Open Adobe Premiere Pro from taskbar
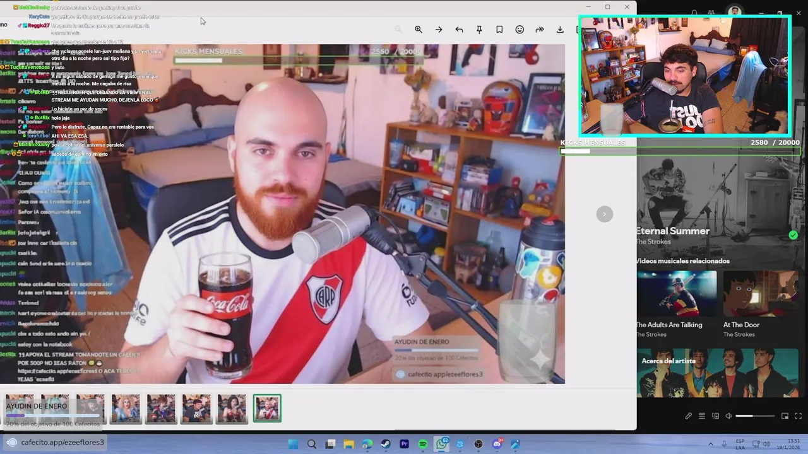This screenshot has height=454, width=808. 404,444
